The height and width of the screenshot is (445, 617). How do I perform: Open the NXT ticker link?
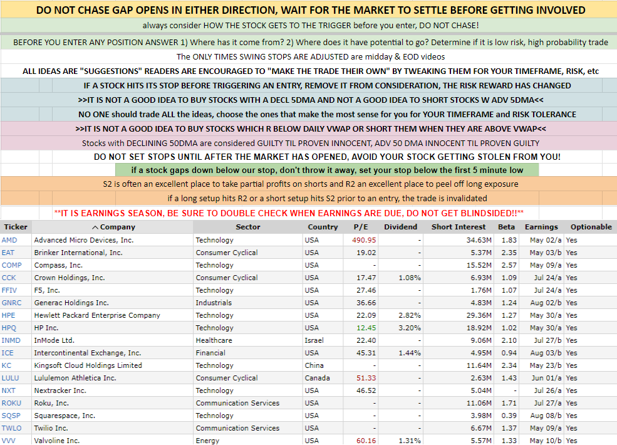click(x=9, y=390)
